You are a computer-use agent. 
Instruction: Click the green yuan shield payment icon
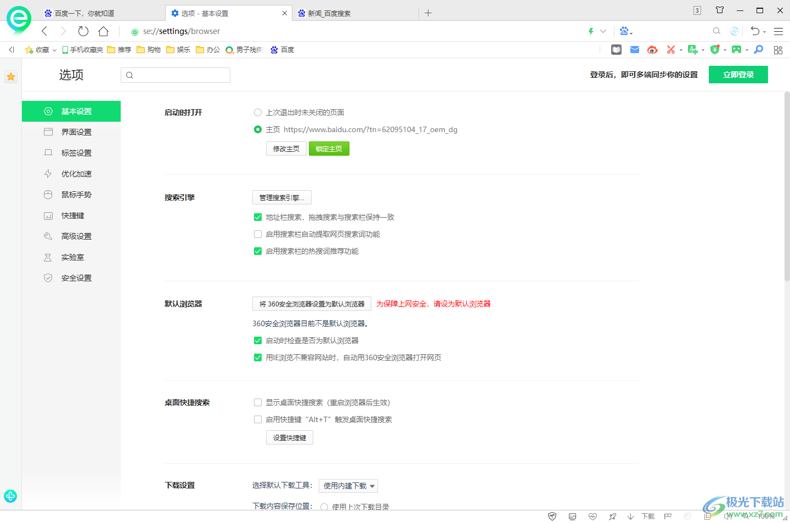[715, 50]
